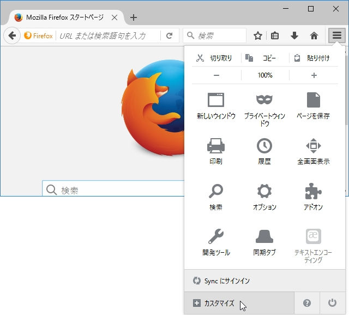The height and width of the screenshot is (315, 349).
Task: Minimize the Firefox window
Action: [286, 9]
